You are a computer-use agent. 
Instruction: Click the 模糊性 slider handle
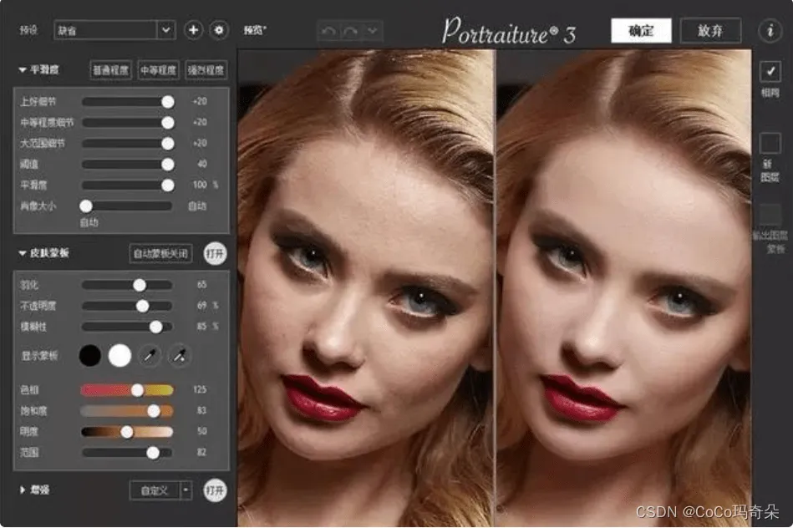tap(156, 327)
